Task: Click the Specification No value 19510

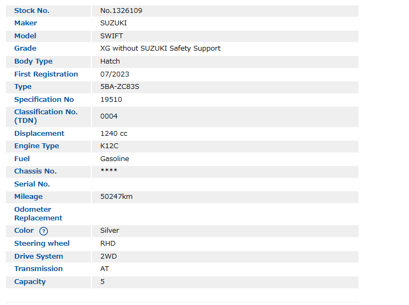Action: coord(111,100)
